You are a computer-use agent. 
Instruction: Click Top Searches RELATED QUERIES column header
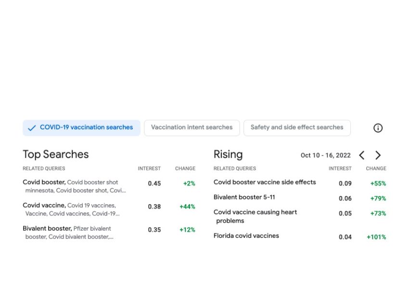coord(44,169)
